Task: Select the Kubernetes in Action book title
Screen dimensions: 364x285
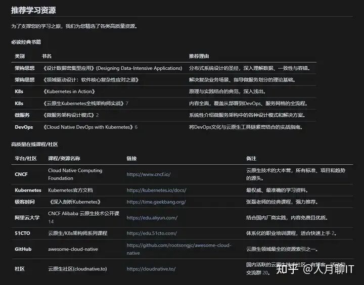Action: tap(69, 91)
